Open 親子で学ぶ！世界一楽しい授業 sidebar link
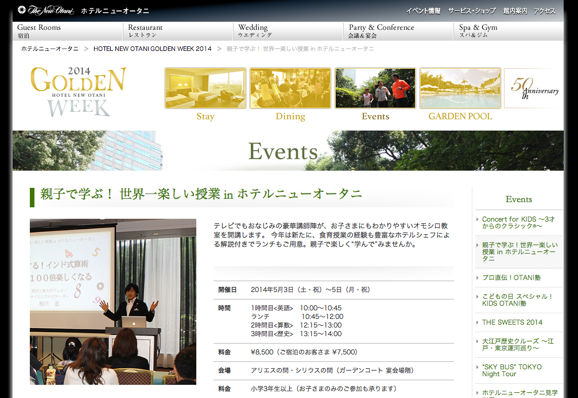Viewport: 578px width, 398px height. pos(520,252)
